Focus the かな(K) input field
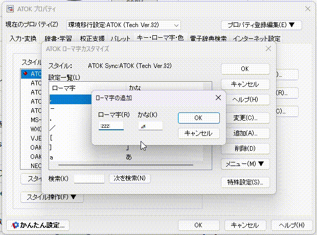The width and height of the screenshot is (317, 235). (150, 126)
